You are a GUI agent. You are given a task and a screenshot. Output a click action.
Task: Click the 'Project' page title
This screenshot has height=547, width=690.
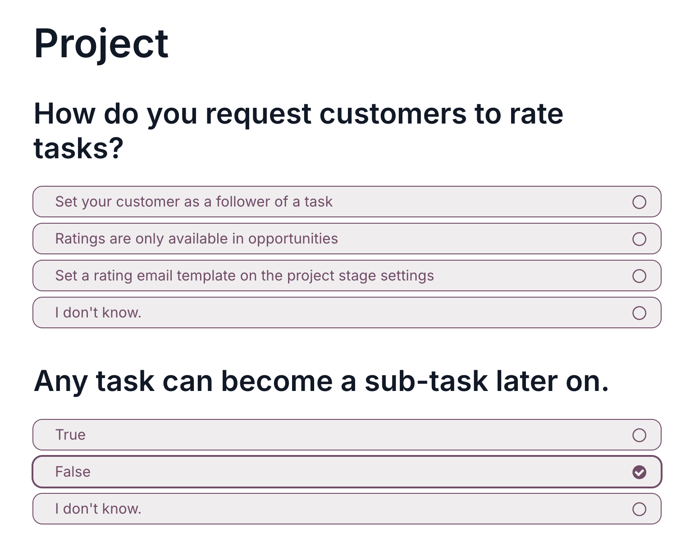tap(101, 44)
